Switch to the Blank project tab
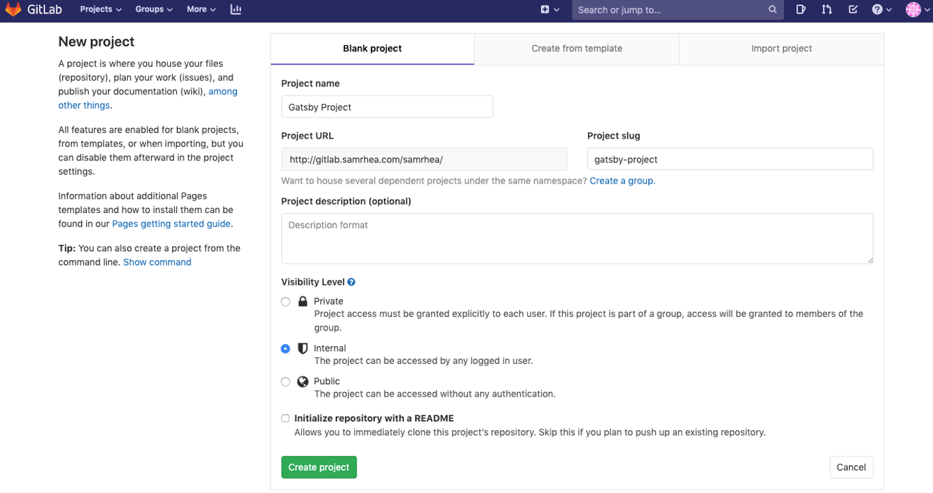Image resolution: width=933 pixels, height=493 pixels. pos(372,48)
